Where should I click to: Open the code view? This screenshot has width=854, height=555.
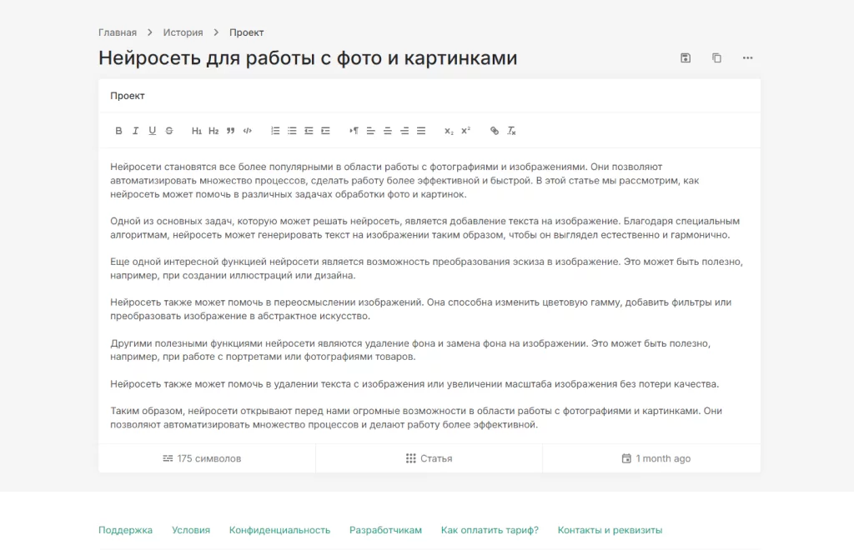coord(247,131)
